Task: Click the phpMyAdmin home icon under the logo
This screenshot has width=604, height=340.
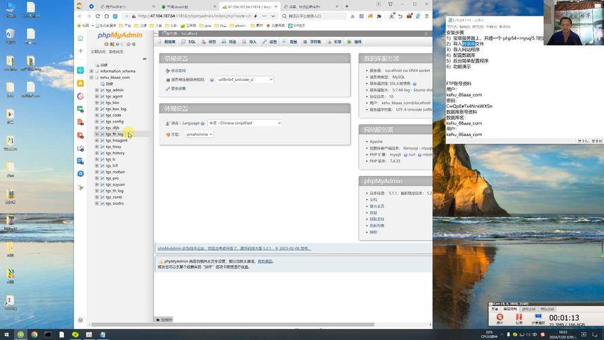Action: [x=106, y=44]
